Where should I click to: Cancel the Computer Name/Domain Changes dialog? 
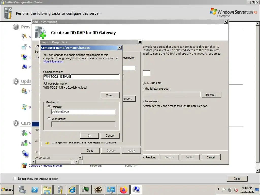point(110,136)
